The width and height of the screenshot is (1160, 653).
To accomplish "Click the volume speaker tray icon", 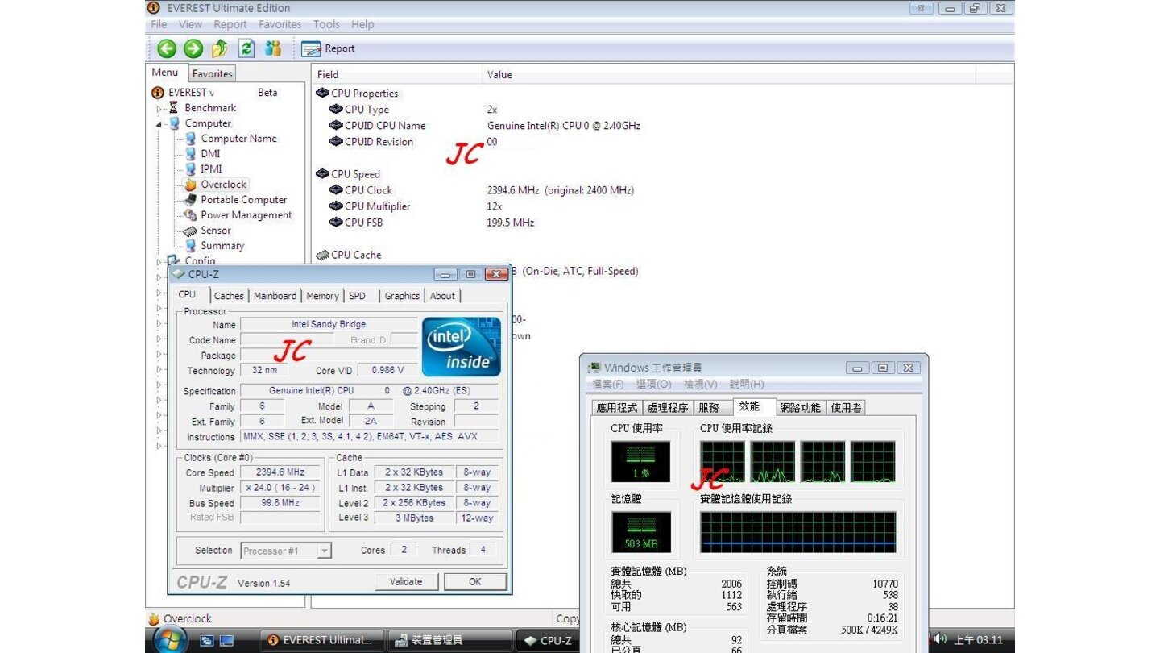I will [x=940, y=639].
